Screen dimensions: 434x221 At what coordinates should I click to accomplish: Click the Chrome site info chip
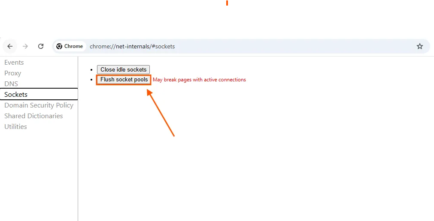70,46
